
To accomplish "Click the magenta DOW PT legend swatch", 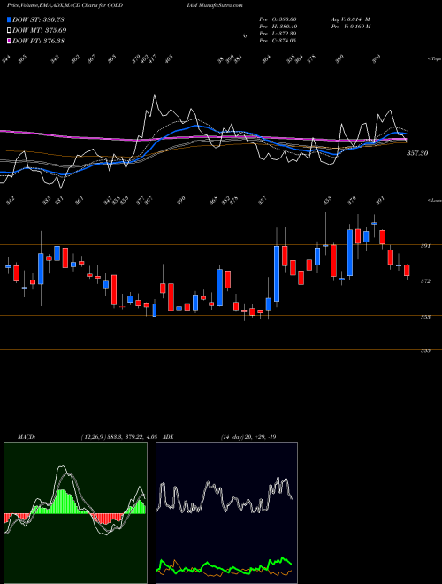I will pos(9,41).
